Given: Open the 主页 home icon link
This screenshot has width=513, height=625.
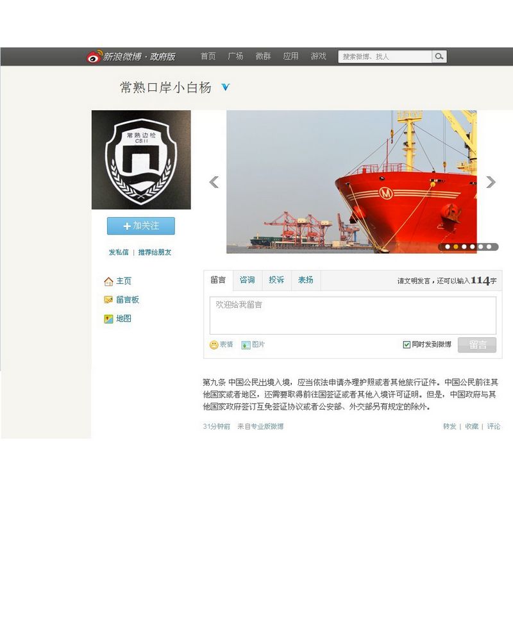Looking at the screenshot, I should [x=108, y=281].
